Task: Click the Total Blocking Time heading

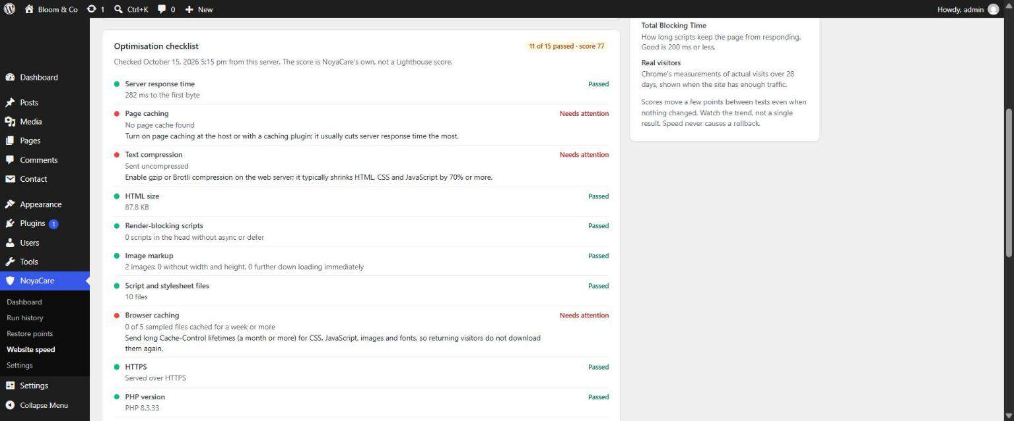Action: (x=673, y=25)
